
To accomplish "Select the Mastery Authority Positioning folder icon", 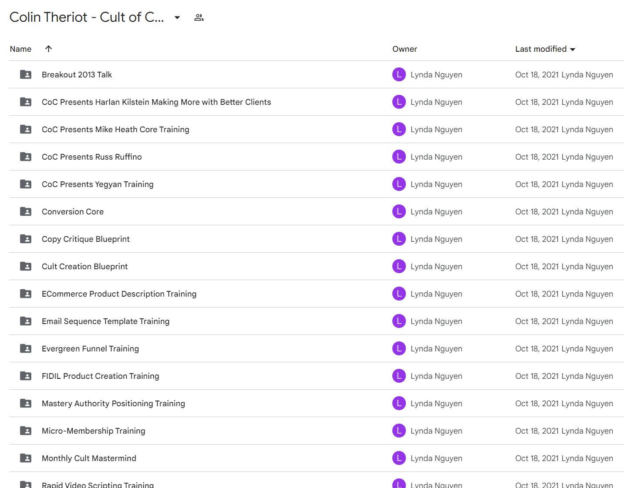I will [26, 403].
